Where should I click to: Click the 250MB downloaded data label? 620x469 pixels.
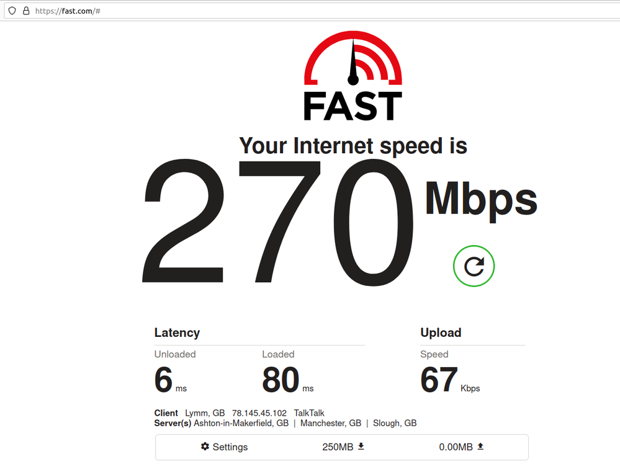(x=338, y=447)
